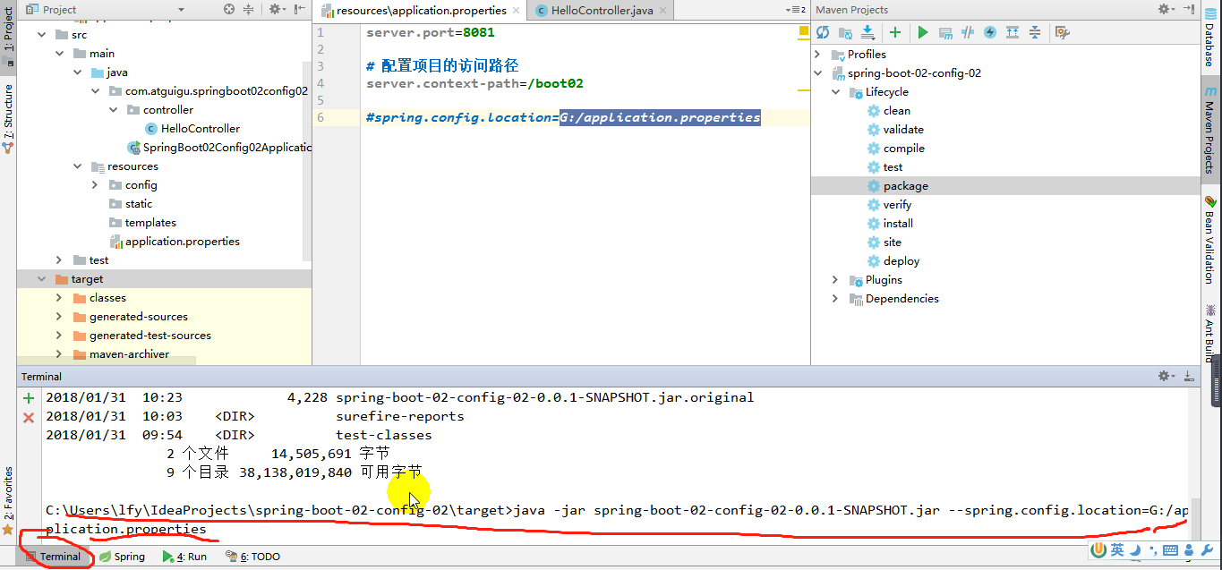Open 6: TODO tool window tab
The height and width of the screenshot is (570, 1222).
click(x=252, y=556)
